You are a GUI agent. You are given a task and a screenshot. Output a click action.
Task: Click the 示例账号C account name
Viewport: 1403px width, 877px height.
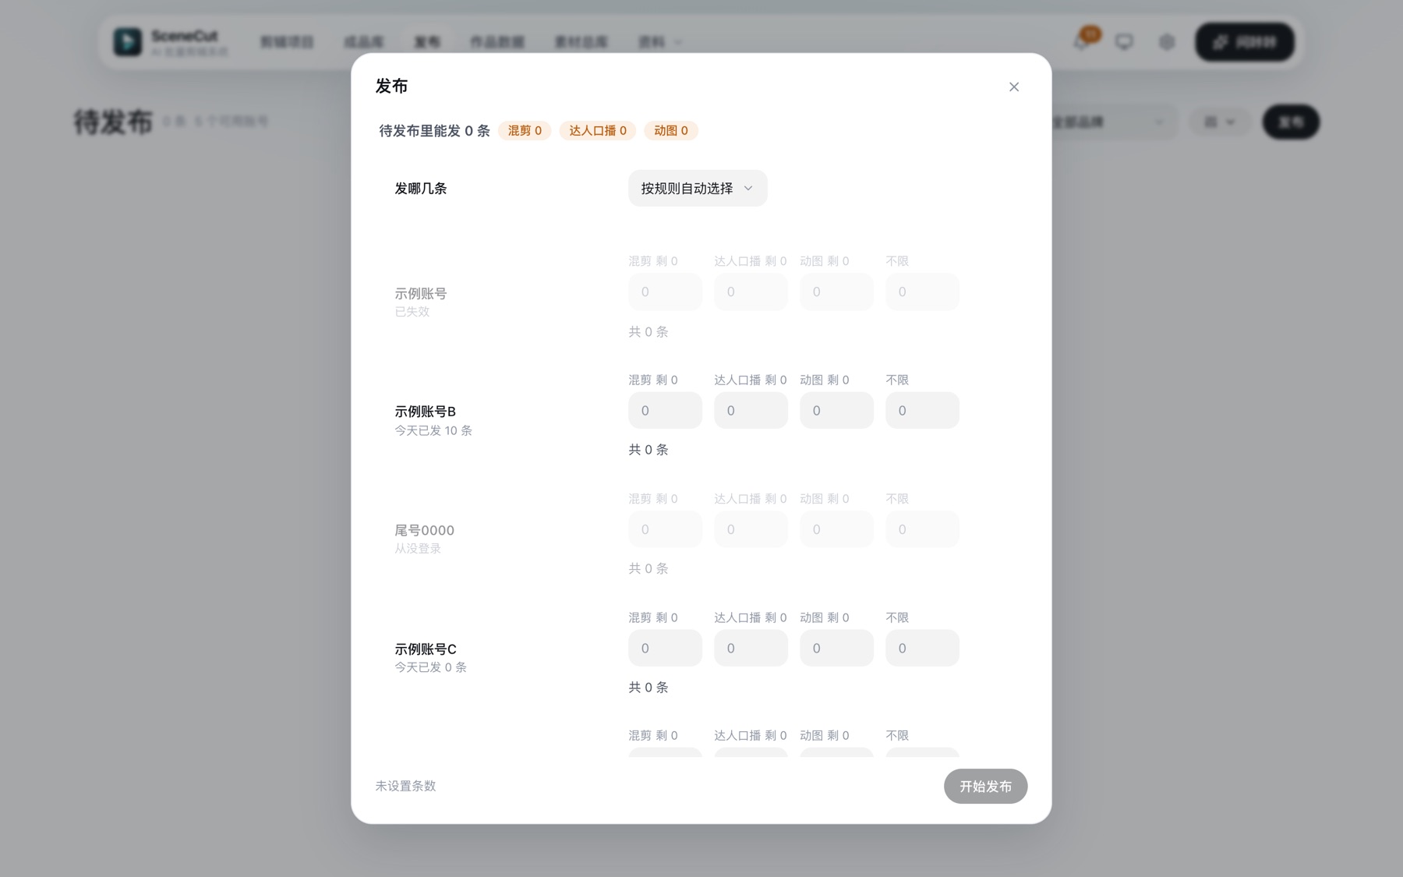426,649
